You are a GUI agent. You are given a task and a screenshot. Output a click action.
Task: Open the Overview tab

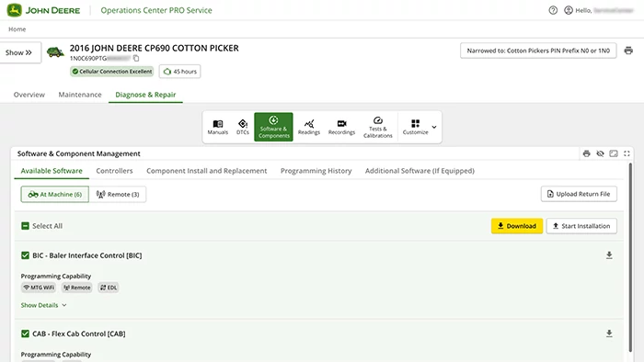tap(29, 95)
